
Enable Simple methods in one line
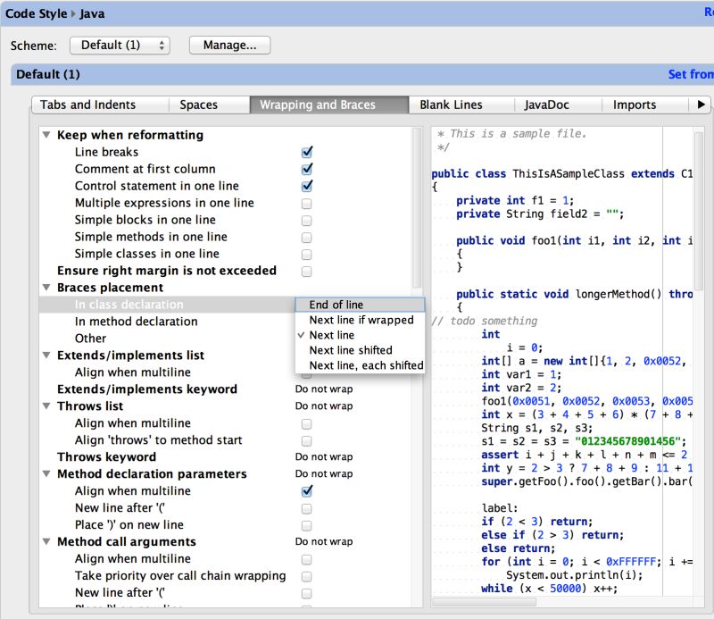(307, 238)
